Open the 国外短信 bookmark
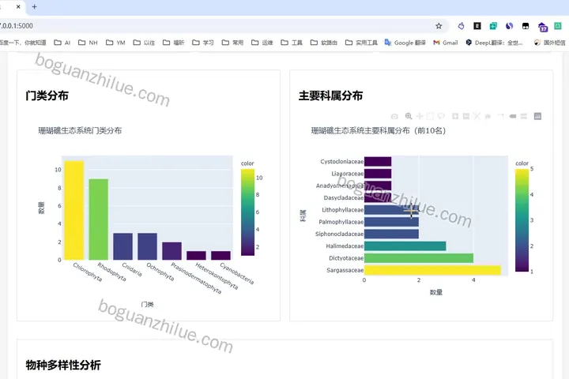This screenshot has height=379, width=569. [x=549, y=43]
